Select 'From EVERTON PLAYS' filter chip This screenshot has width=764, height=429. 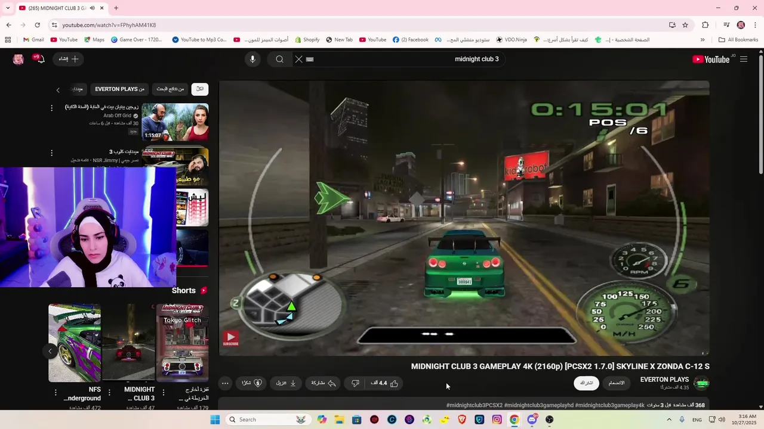[x=120, y=89]
